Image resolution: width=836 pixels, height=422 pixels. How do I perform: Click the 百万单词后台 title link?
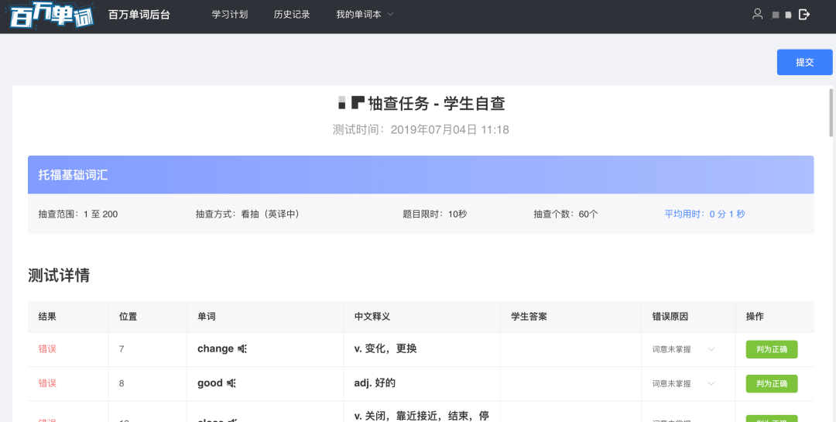(140, 15)
